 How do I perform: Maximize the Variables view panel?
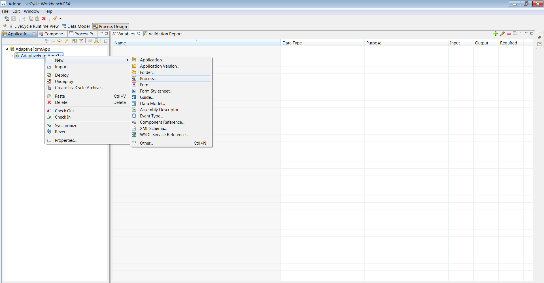pyautogui.click(x=532, y=33)
